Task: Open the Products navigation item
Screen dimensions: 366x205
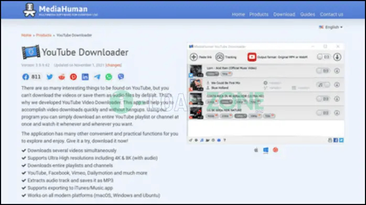Action: point(259,15)
